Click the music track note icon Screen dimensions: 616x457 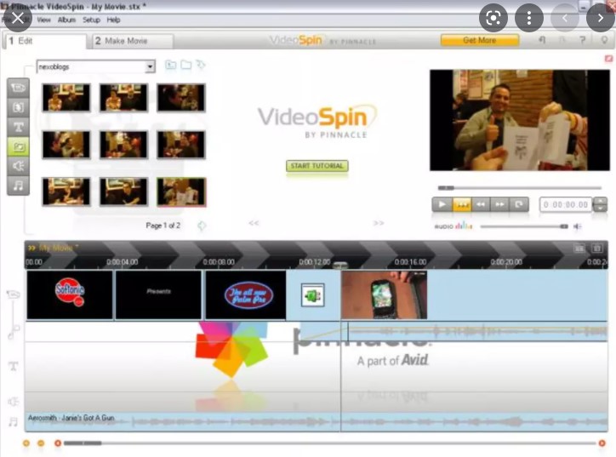(14, 422)
